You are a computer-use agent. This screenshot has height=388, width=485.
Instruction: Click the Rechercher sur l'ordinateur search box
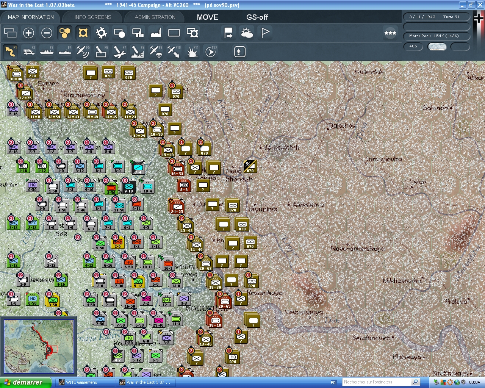coord(377,382)
